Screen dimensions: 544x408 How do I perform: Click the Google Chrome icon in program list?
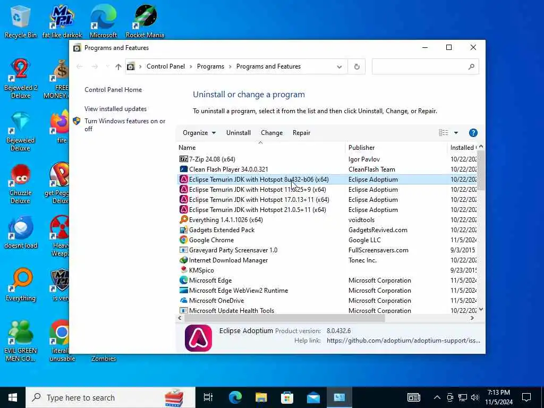tap(183, 240)
